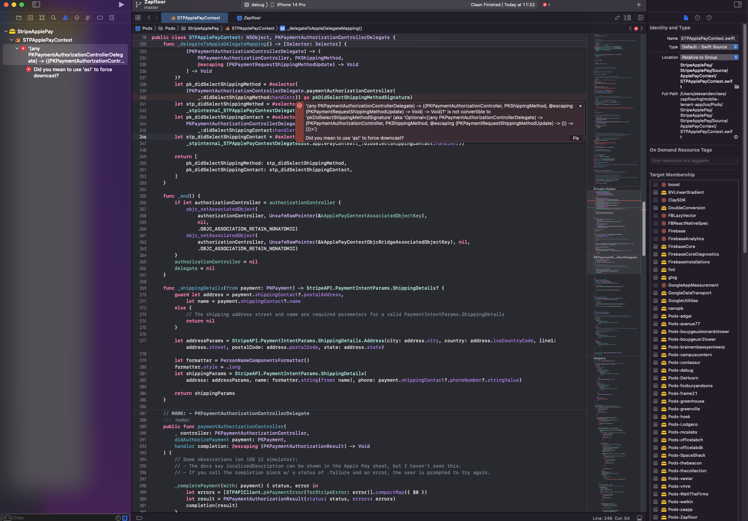Viewport: 748px width, 521px height.
Task: Click the Fix button in error popup
Action: point(576,138)
